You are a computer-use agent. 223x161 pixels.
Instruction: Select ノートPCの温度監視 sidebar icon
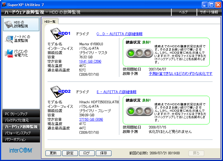click(9, 39)
